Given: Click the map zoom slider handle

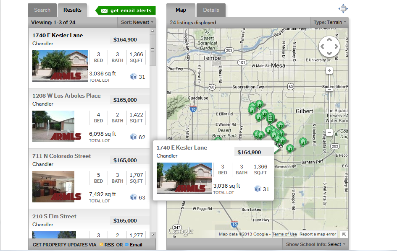Looking at the screenshot, I should 329,90.
